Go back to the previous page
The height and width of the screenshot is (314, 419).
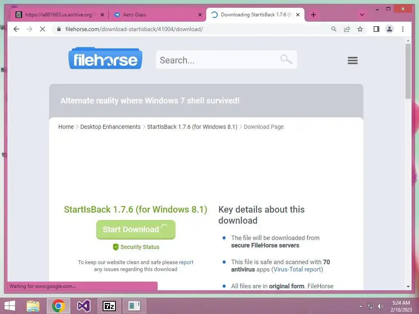click(x=16, y=29)
